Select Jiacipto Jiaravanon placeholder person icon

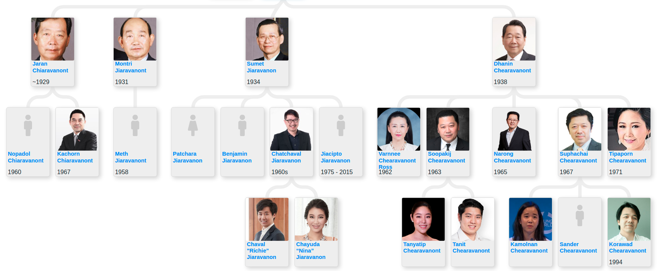(341, 126)
